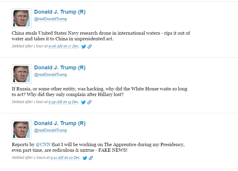The image size is (238, 171).
Task: Click the Twitter bird icon on the 17 Dec tweet
Action: 84,47
